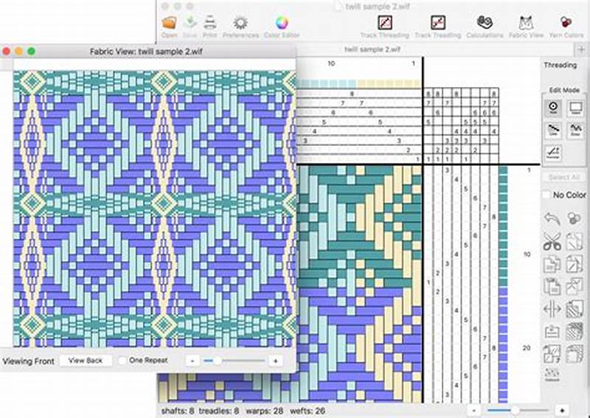
Task: Click warp column number 10 above threading
Action: coord(331,63)
